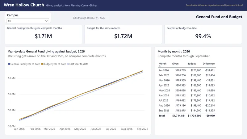247x139 pixels.
Task: Click the $1,724,800 total budget value
Action: click(195, 116)
